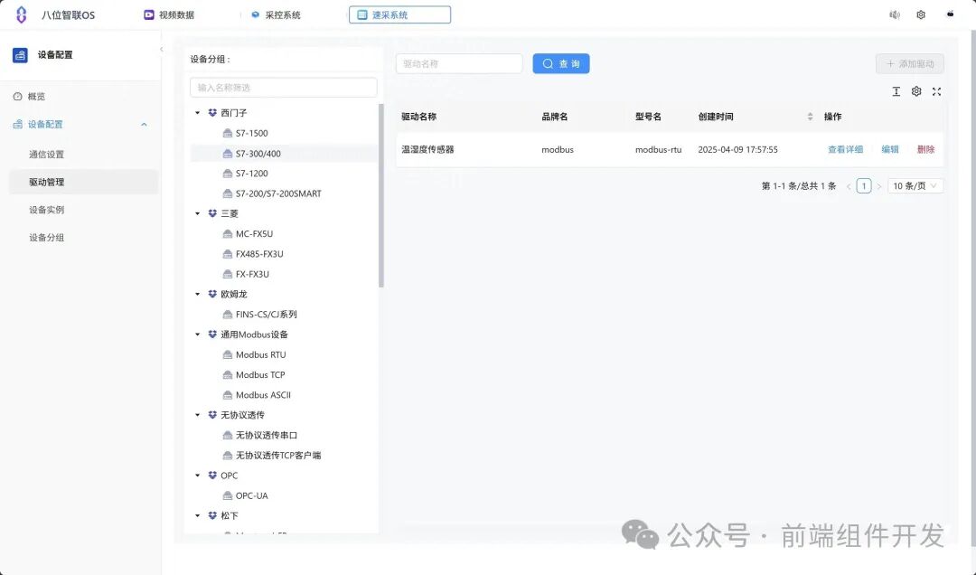Click the 输入名称筛选 filter input

click(x=283, y=88)
